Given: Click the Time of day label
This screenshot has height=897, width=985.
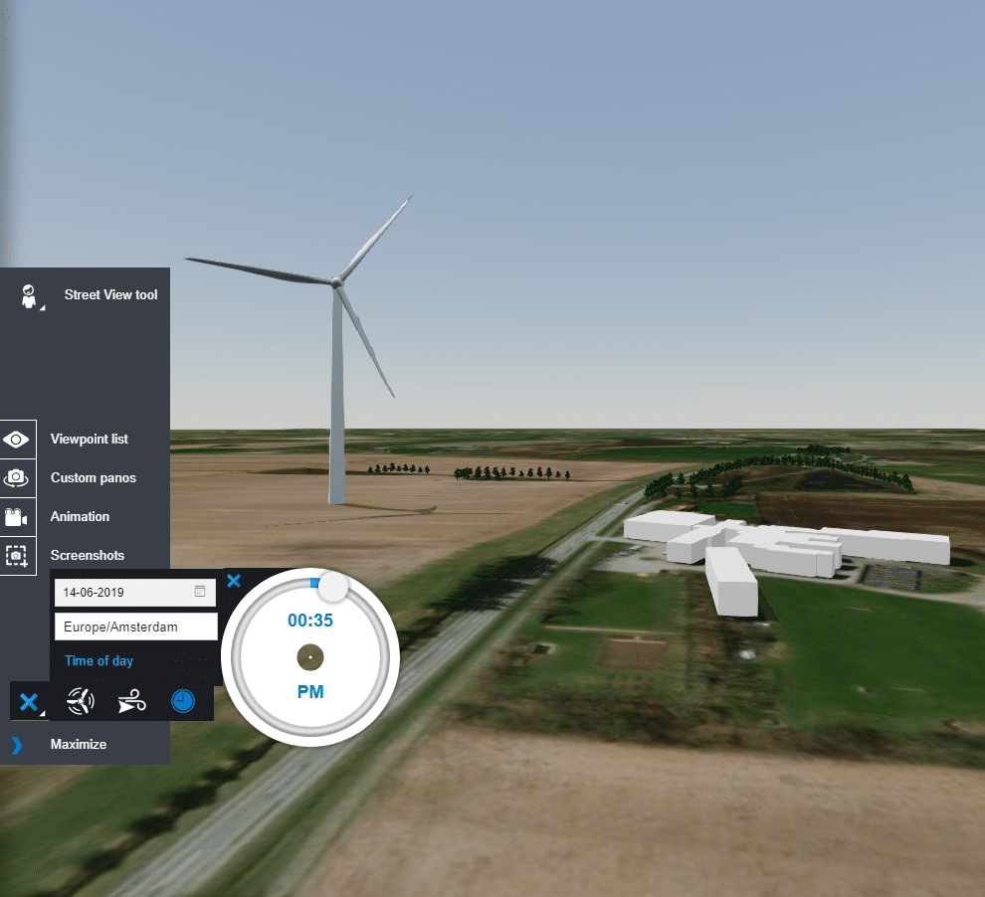Looking at the screenshot, I should pos(98,660).
